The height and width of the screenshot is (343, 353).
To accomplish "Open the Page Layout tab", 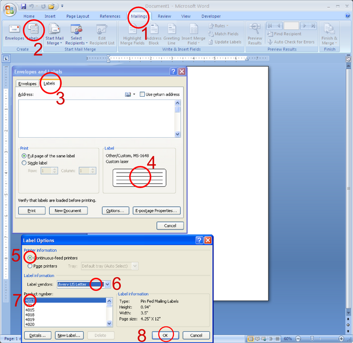I will [x=78, y=17].
